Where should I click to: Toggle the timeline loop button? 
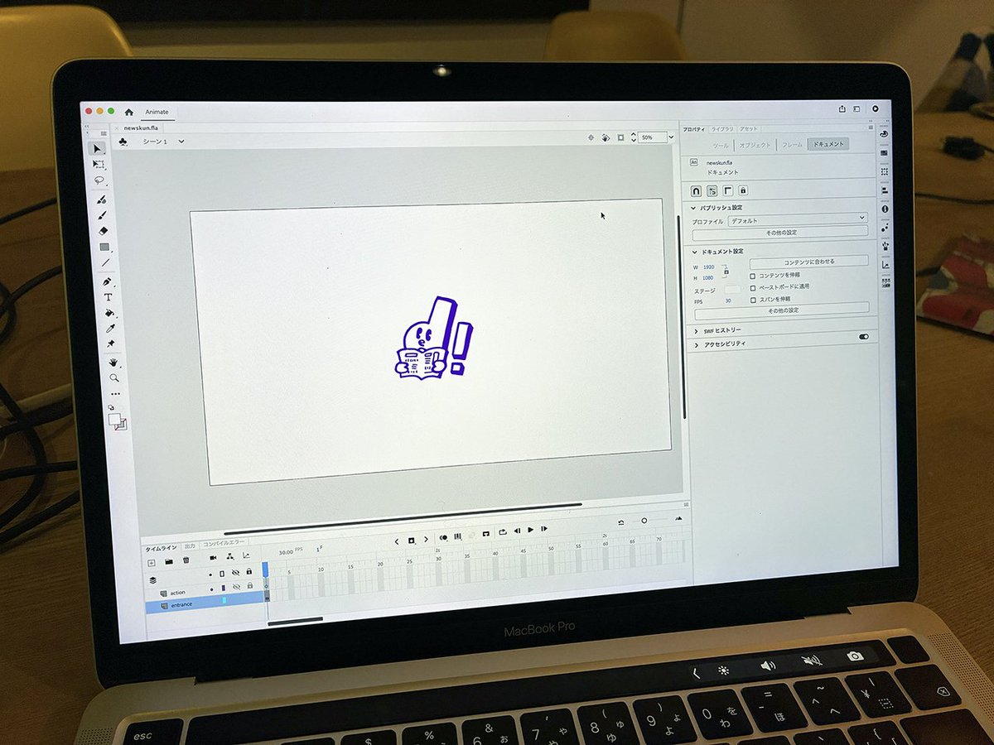point(502,531)
